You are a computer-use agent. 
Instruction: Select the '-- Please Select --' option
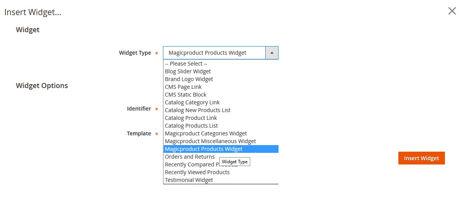point(186,64)
